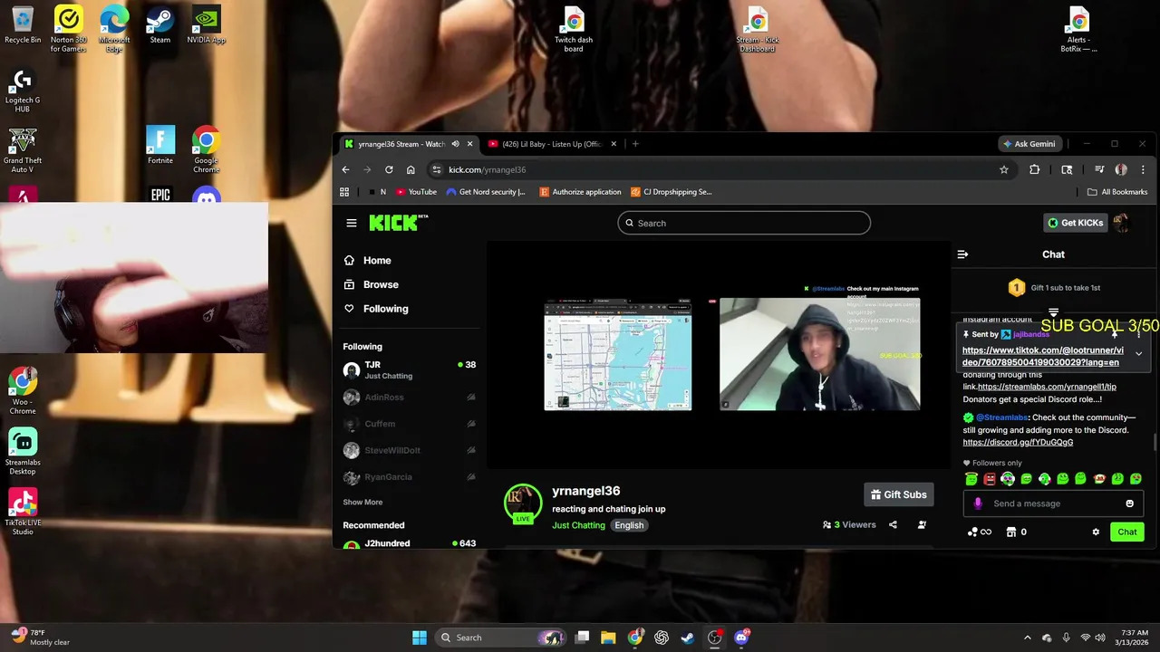The width and height of the screenshot is (1160, 652).
Task: Click the Get KICKs button
Action: [x=1076, y=223]
